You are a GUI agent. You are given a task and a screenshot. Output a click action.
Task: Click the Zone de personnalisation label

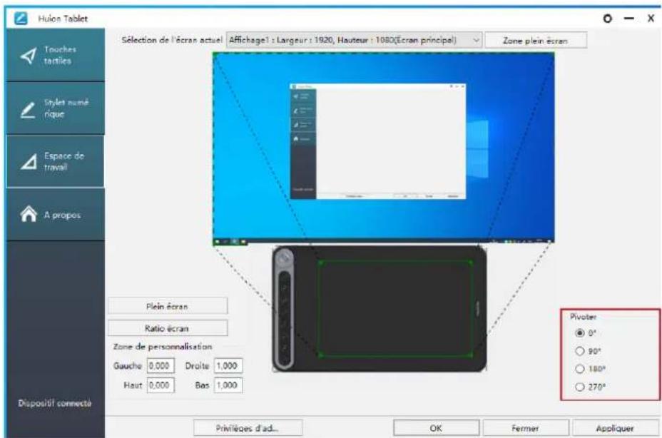[x=163, y=347]
